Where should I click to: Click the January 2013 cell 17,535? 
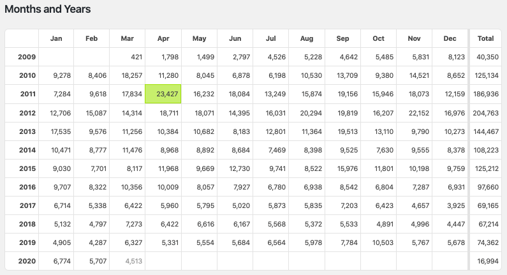(56, 131)
